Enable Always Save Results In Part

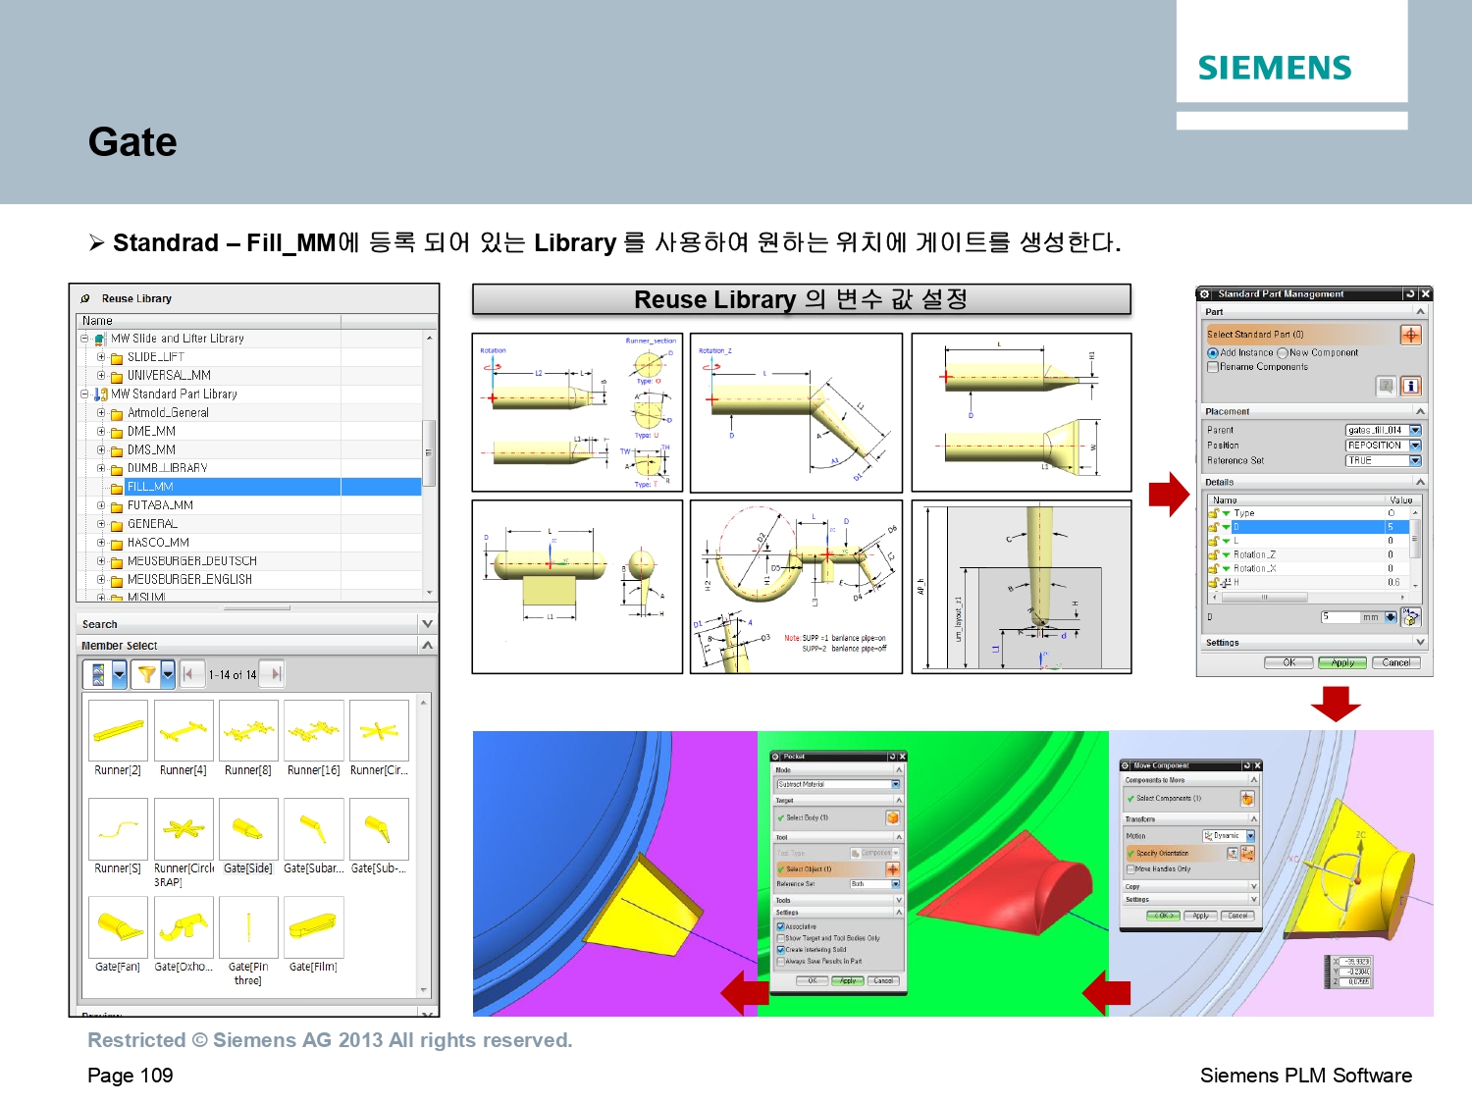coord(781,962)
